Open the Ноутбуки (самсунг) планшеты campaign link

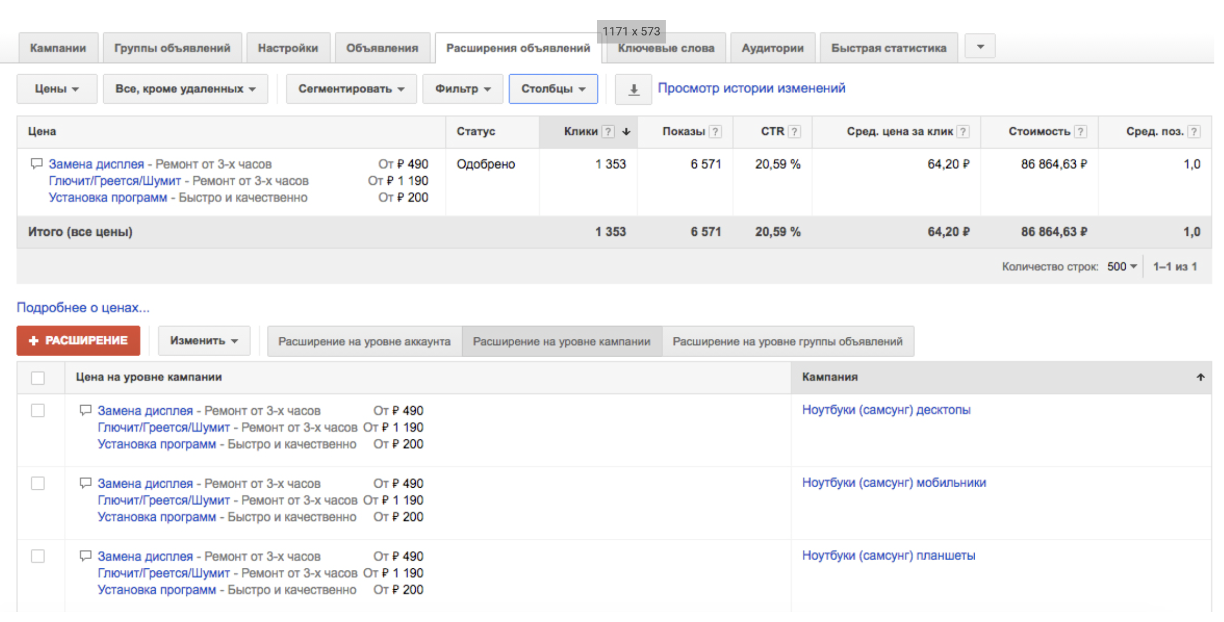click(x=888, y=555)
